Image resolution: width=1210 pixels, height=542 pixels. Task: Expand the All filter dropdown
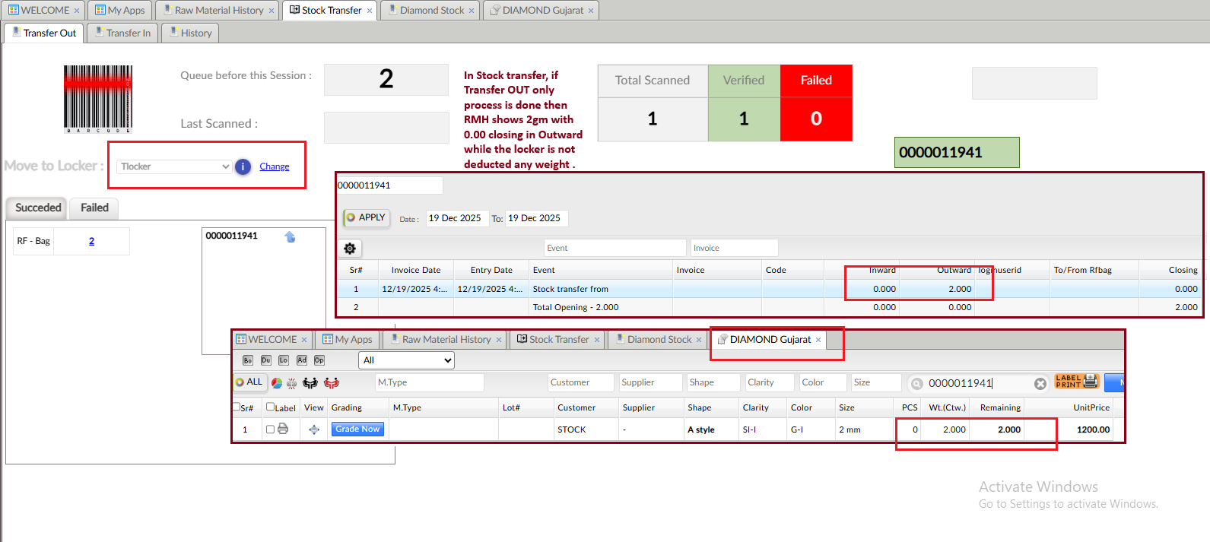point(406,360)
